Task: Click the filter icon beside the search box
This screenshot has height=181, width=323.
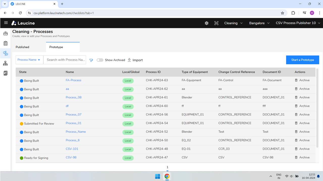Action: click(91, 60)
